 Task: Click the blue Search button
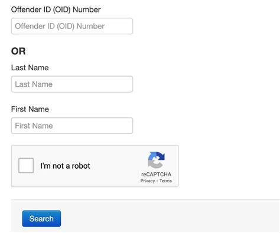[41, 218]
